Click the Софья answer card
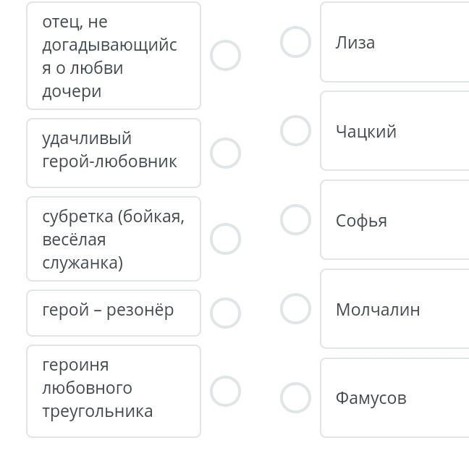The height and width of the screenshot is (464, 469). point(395,219)
